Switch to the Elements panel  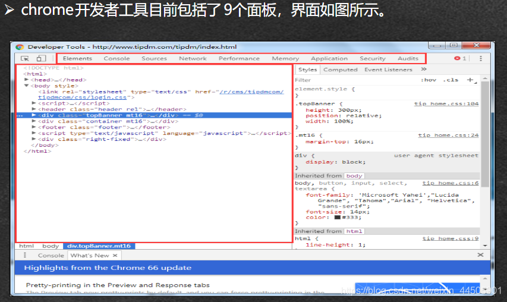[x=77, y=58]
